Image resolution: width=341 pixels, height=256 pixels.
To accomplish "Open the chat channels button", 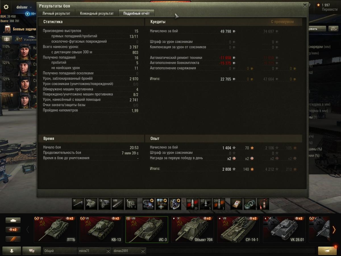I will point(32,251).
